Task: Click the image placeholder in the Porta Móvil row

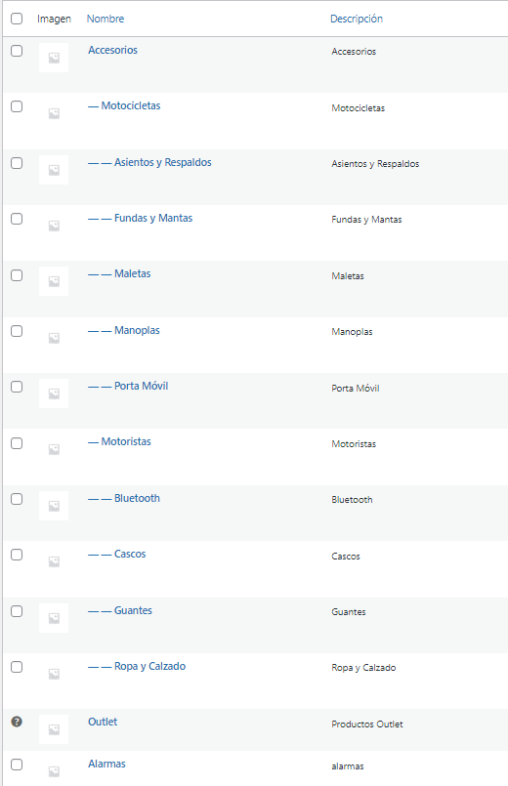Action: click(54, 393)
